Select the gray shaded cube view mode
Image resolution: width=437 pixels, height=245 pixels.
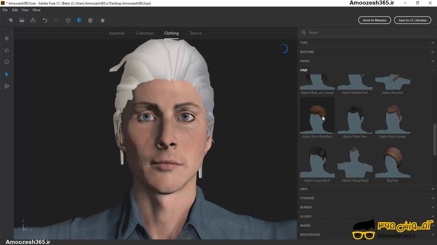click(x=90, y=20)
